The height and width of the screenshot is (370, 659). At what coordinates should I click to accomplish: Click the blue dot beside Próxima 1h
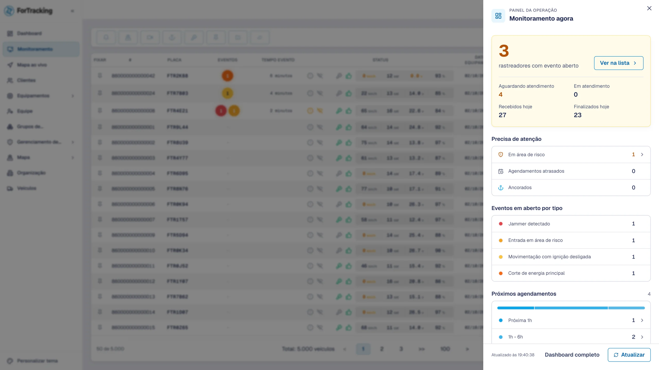point(501,320)
